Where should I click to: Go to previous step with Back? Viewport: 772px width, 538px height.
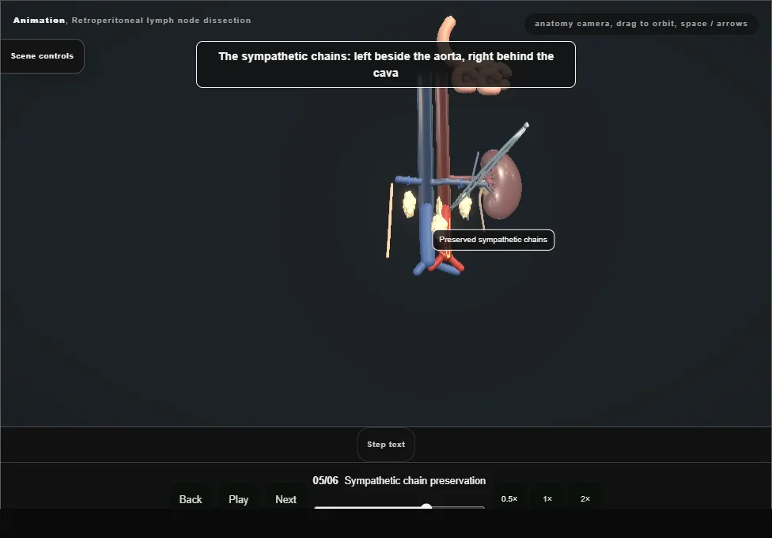tap(191, 499)
